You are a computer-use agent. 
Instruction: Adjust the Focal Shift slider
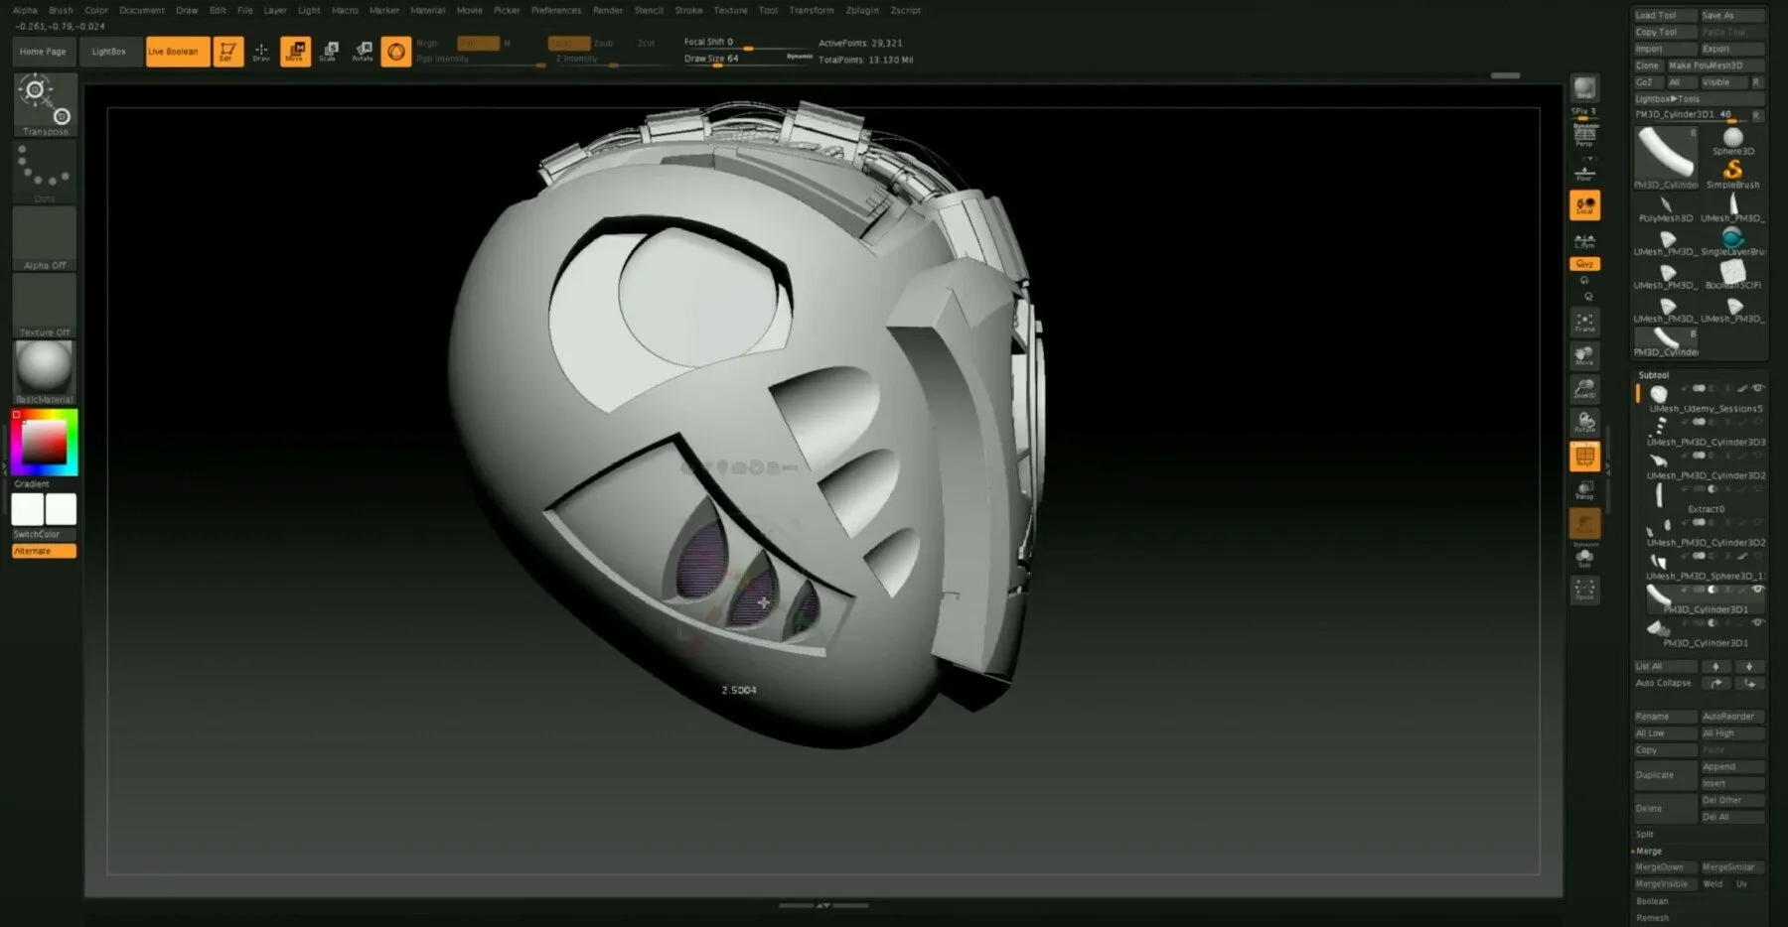[x=748, y=43]
